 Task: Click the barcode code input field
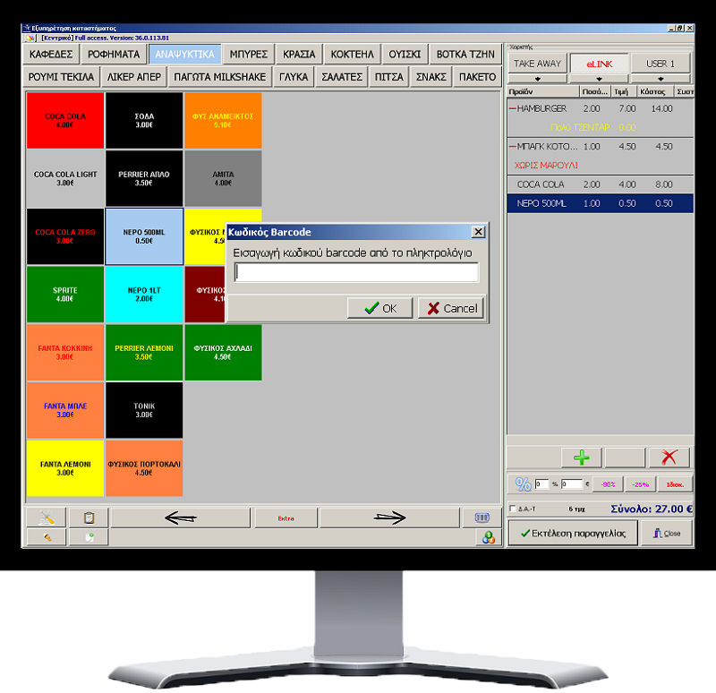(356, 272)
